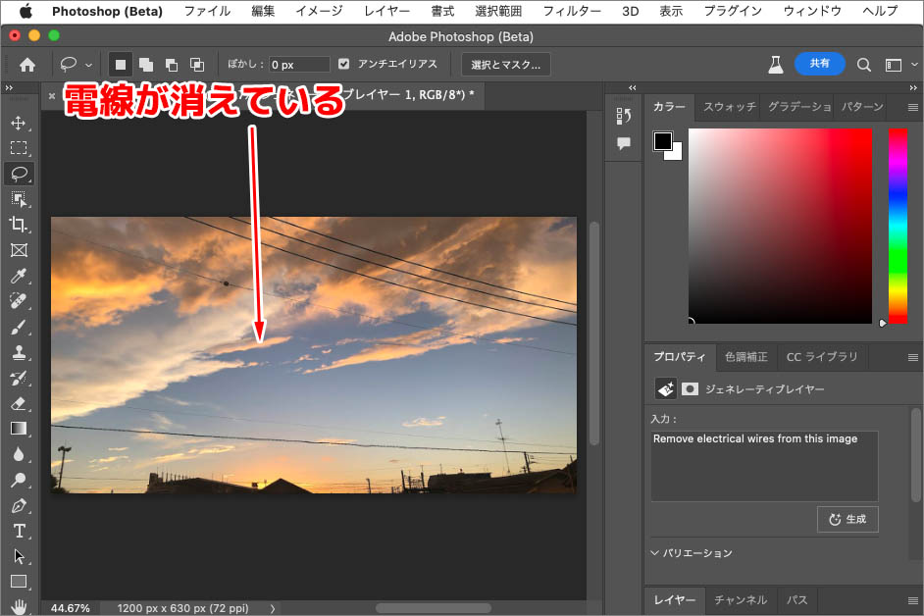
Task: Click the rainbow hue slider
Action: tap(898, 226)
